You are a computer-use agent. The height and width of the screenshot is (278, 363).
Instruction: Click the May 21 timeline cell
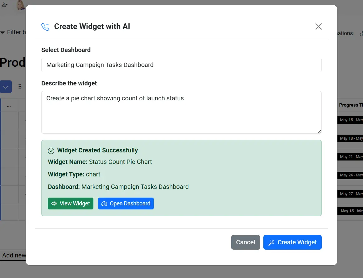(x=350, y=157)
